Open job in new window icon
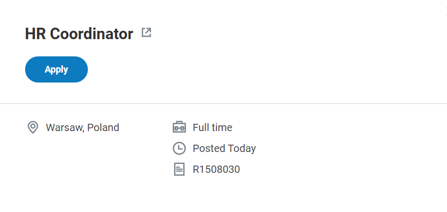Image resolution: width=447 pixels, height=212 pixels. point(146,33)
